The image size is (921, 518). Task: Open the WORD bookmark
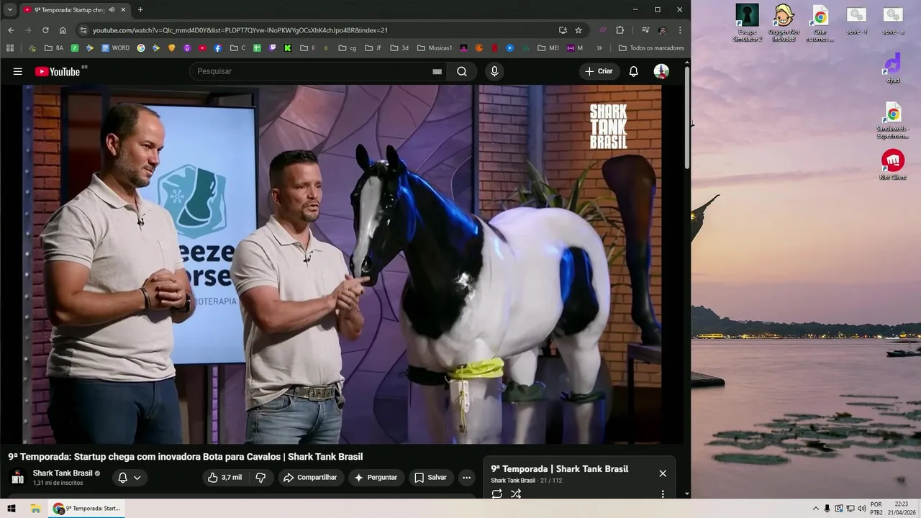(115, 48)
